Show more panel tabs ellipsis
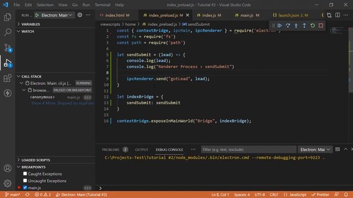 [193, 149]
